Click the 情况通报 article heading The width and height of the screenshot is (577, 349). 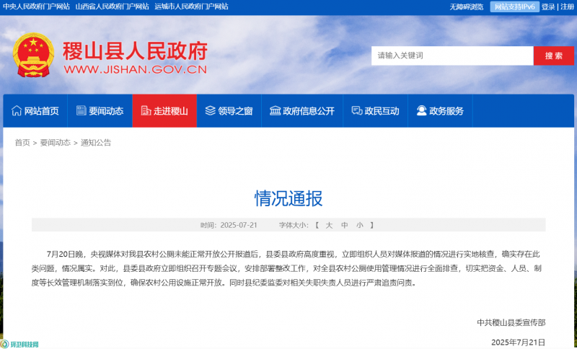[288, 198]
